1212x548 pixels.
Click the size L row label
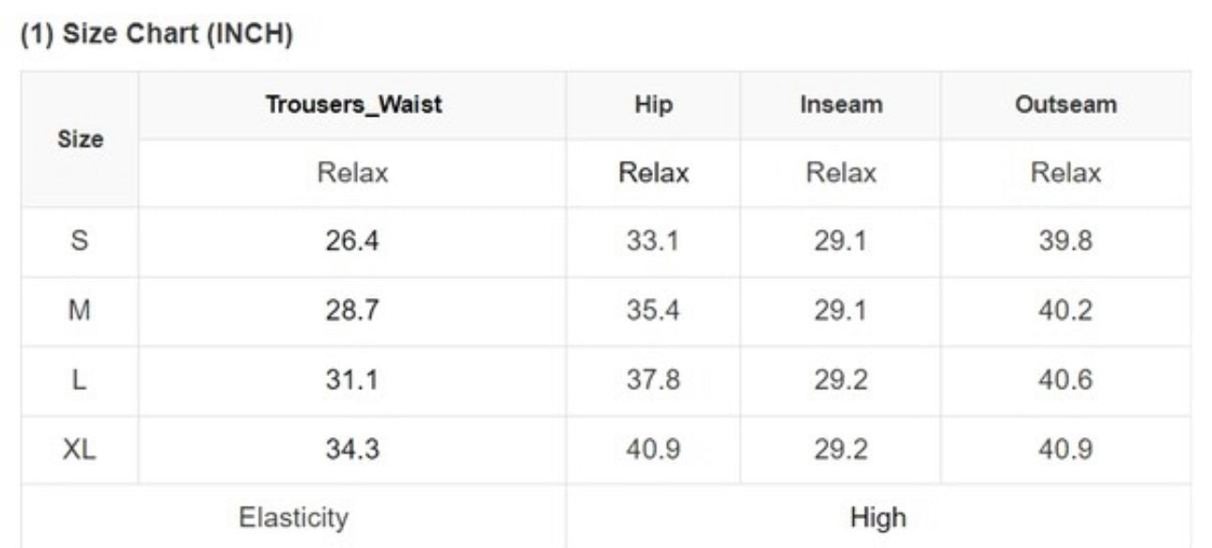click(80, 381)
